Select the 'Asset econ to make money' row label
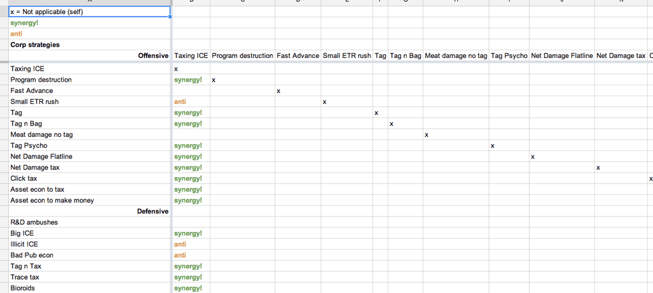Image resolution: width=653 pixels, height=293 pixels. [89, 201]
